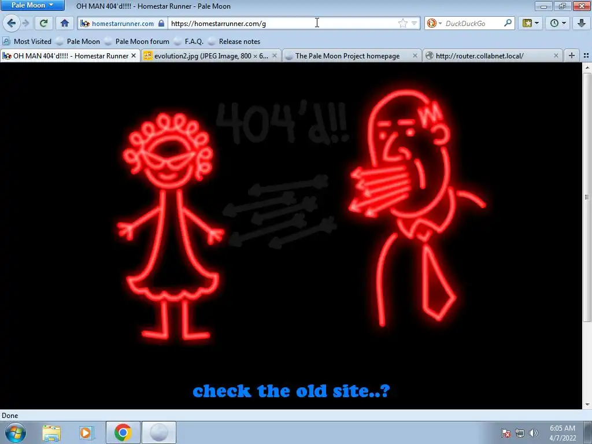This screenshot has height=444, width=592.
Task: Open the Windows Start menu orb
Action: click(x=16, y=432)
